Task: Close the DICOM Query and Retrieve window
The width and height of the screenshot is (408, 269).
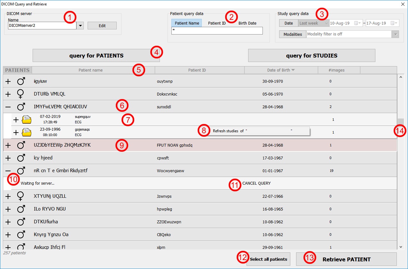Action: tap(403, 4)
